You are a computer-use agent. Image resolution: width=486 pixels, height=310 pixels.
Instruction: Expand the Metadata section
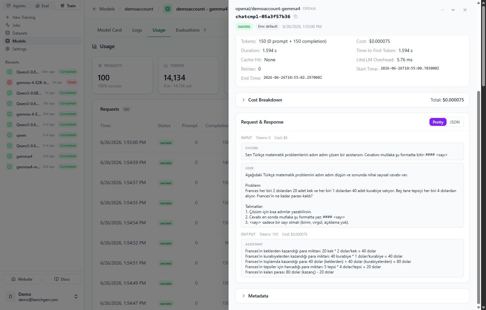click(x=352, y=296)
